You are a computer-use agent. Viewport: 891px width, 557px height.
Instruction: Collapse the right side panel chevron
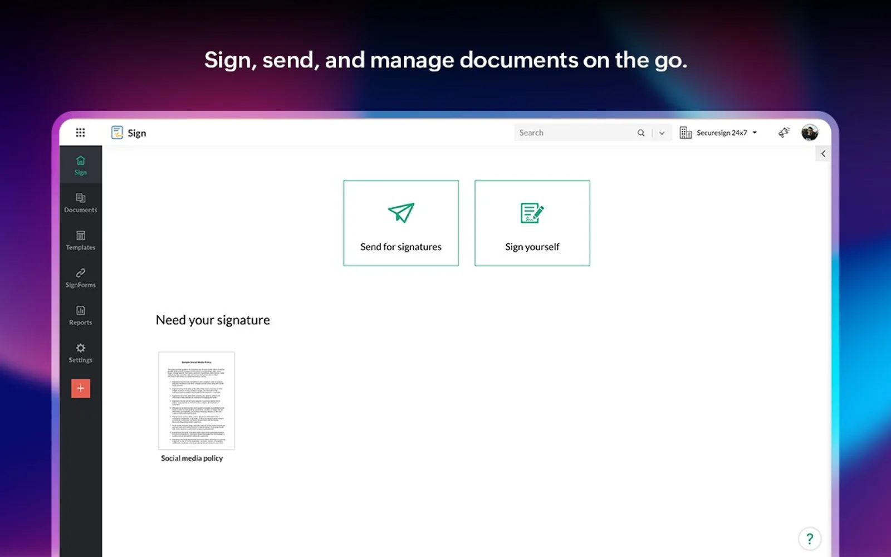[x=823, y=154]
